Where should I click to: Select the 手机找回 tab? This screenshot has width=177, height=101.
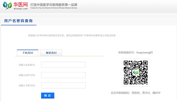(x=28, y=53)
